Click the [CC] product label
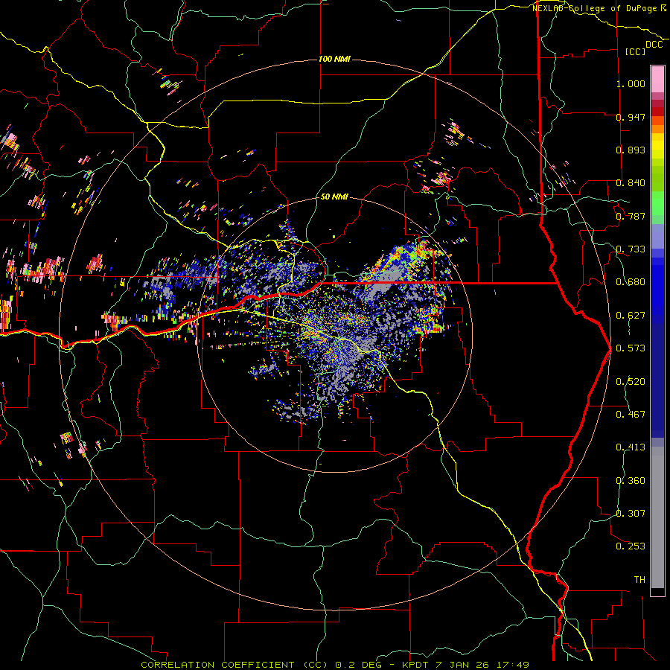670x670 pixels. point(636,51)
